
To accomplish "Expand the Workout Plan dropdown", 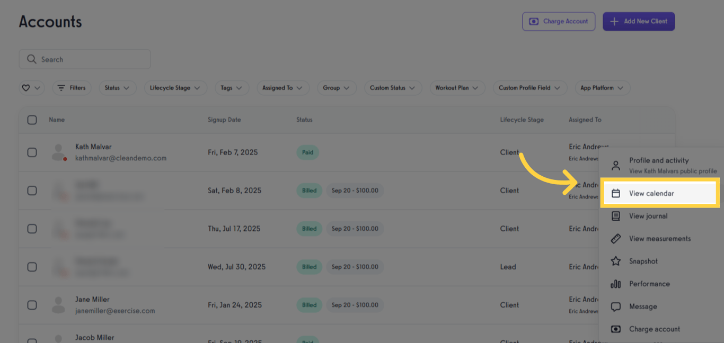I will [457, 87].
